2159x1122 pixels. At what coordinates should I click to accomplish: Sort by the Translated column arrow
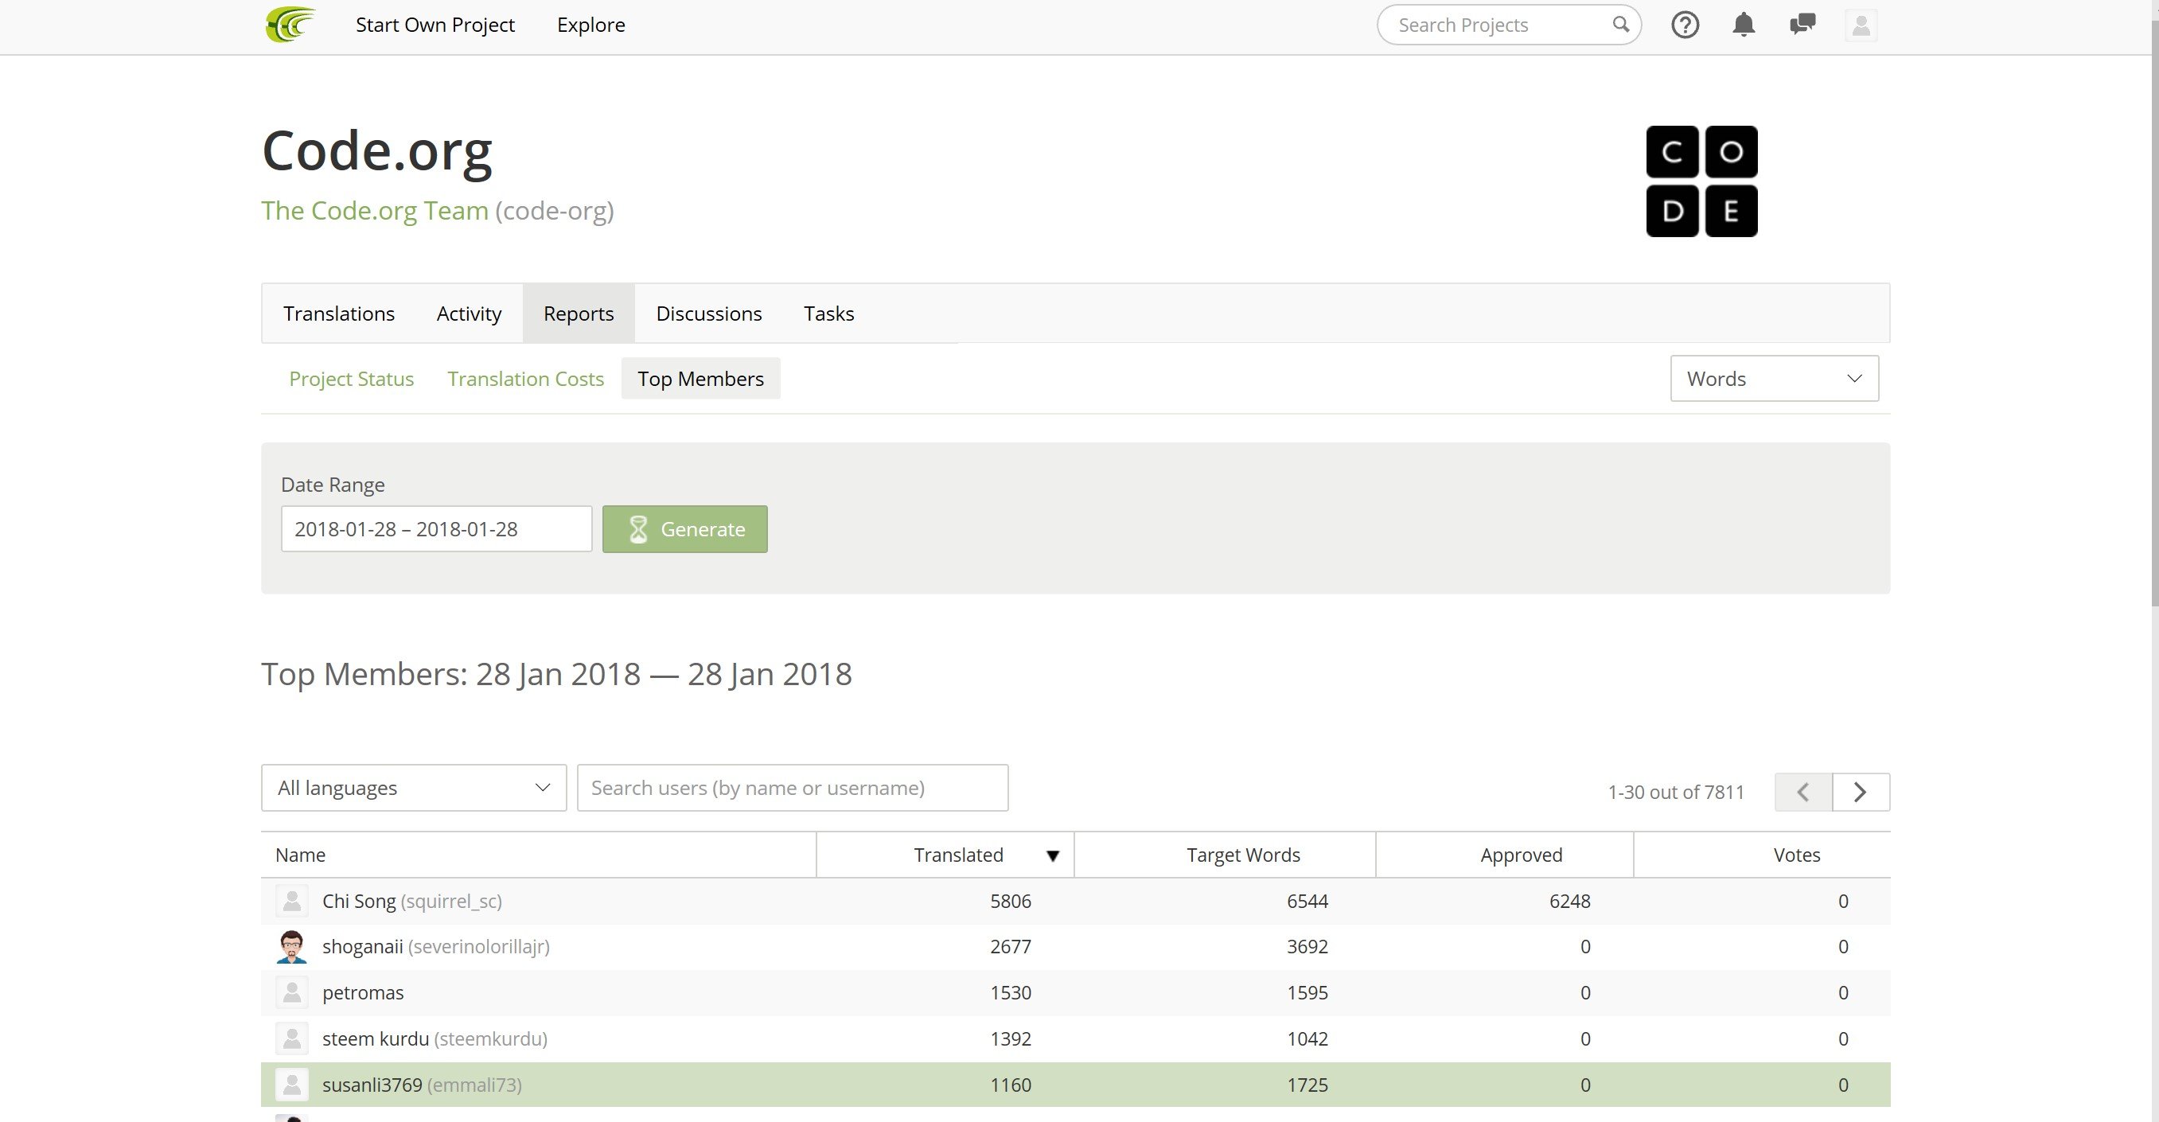click(x=1053, y=855)
